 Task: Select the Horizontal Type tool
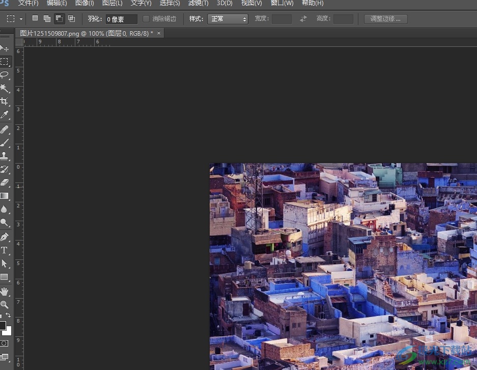coord(5,250)
